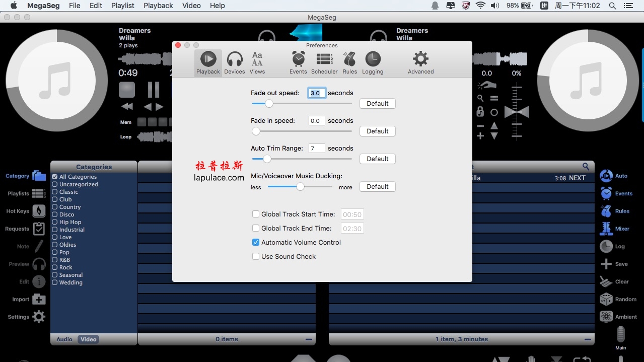
Task: Switch library to Video tab
Action: [x=88, y=339]
